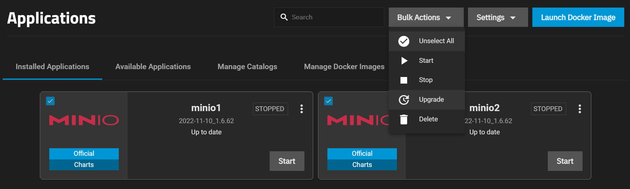Choose Start from Bulk Actions menu
Viewport: 630px width, 189px height.
coord(427,61)
